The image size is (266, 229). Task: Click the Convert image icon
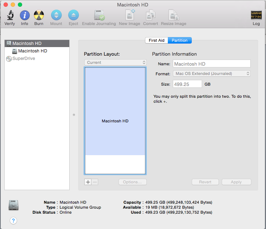coord(151,15)
